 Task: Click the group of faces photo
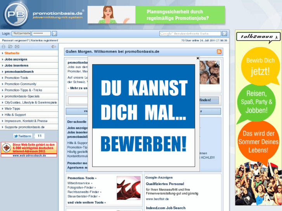tap(209, 72)
